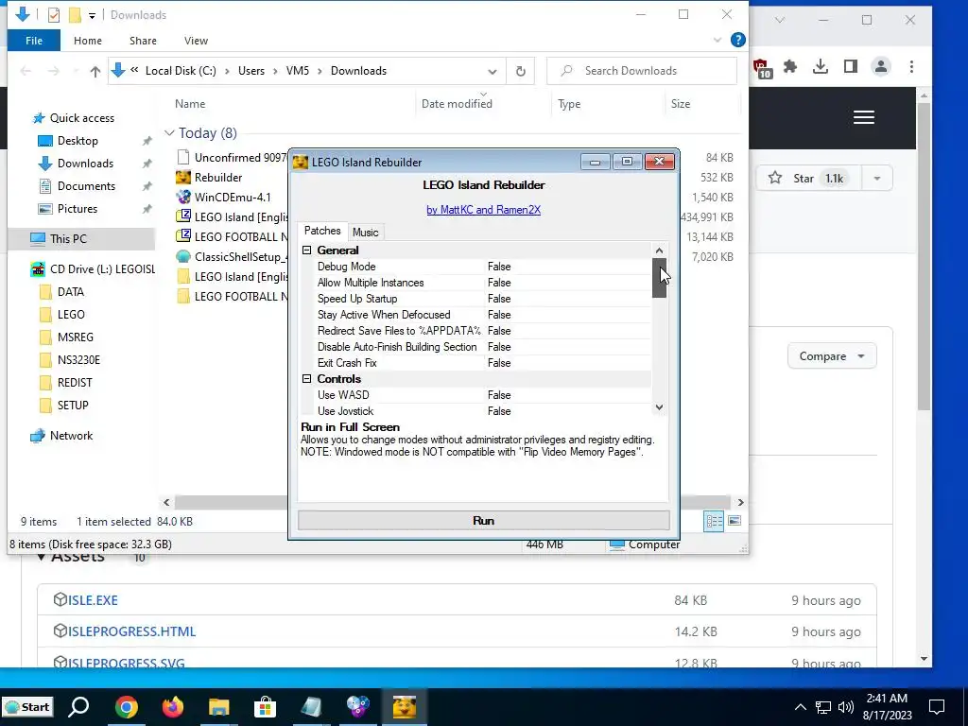Sort by the Name column header

point(189,104)
